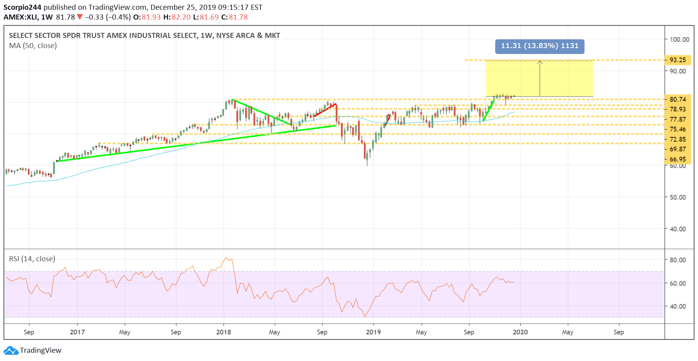Click the 90.00 price axis label
The image size is (698, 361).
[678, 71]
